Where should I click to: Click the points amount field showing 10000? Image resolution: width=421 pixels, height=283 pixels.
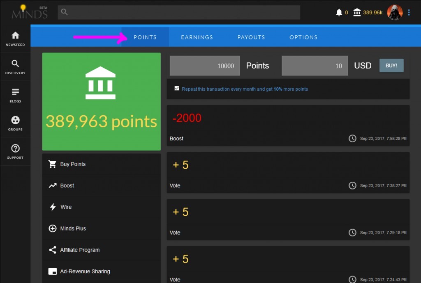[205, 66]
